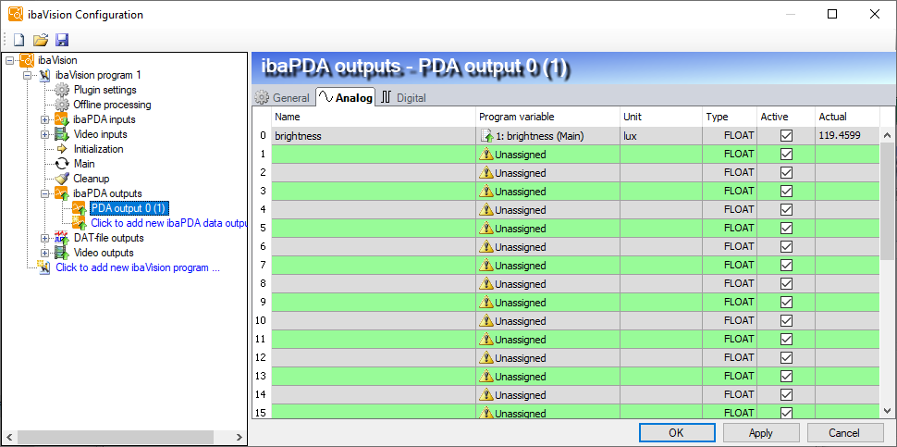897x447 pixels.
Task: Uncheck Active checkbox for row 0 brightness
Action: 786,136
